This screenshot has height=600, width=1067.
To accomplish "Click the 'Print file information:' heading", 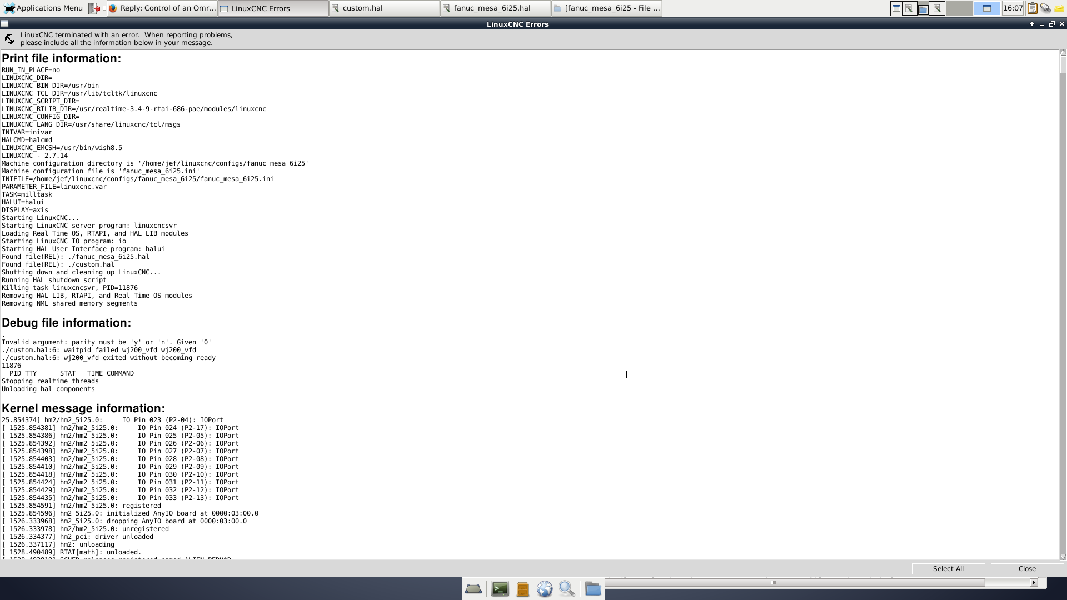I will point(61,58).
